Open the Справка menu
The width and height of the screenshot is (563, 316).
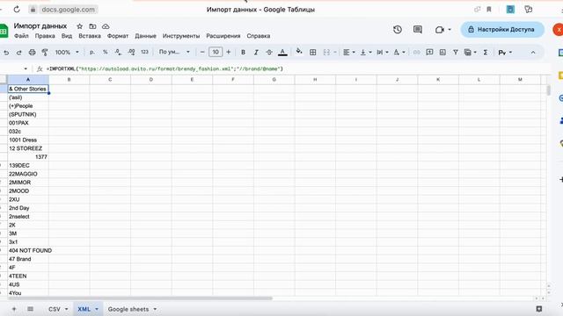pyautogui.click(x=258, y=36)
